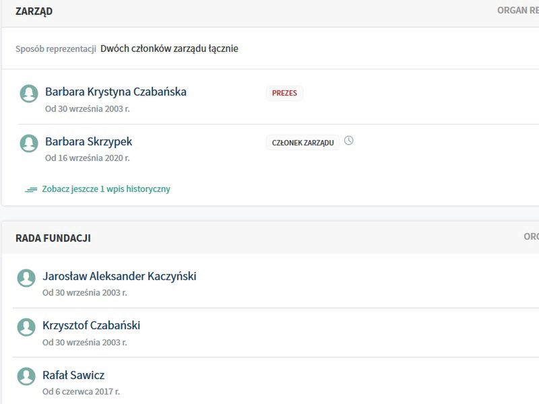Image resolution: width=539 pixels, height=404 pixels.
Task: Click date under Barbara Krystyna Czabańska
Action: [88, 109]
